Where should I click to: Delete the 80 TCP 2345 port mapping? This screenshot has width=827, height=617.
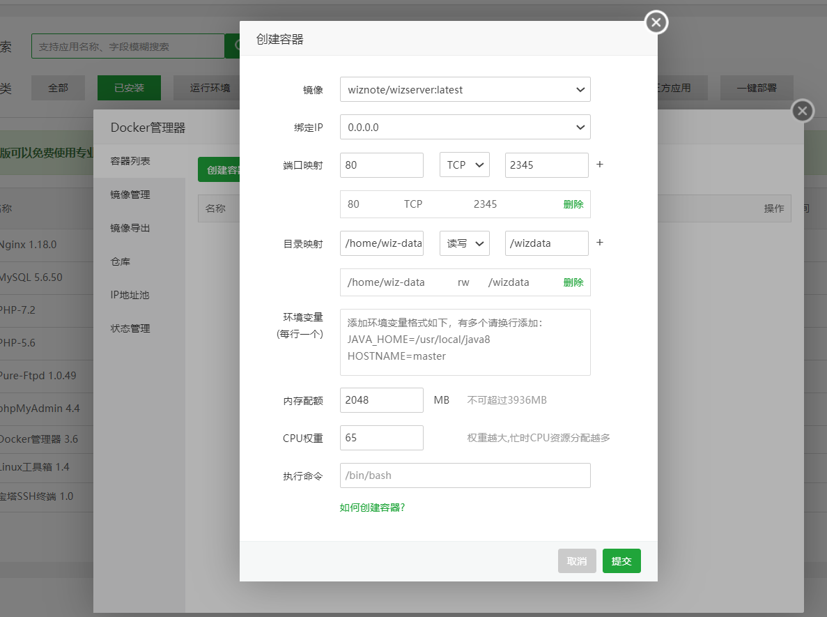click(x=573, y=204)
